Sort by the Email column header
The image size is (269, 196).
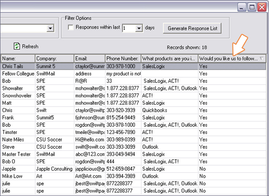[90, 59]
